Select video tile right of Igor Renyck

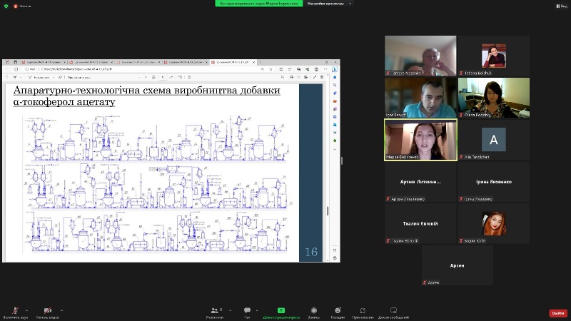click(493, 98)
